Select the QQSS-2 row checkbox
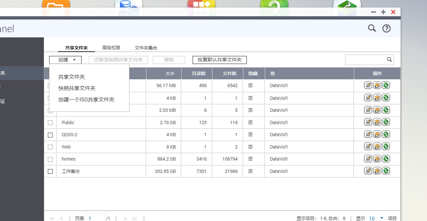 click(x=50, y=135)
